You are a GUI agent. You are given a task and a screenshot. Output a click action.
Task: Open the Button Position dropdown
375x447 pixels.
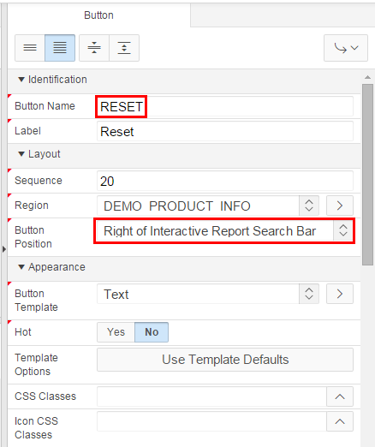tap(224, 230)
